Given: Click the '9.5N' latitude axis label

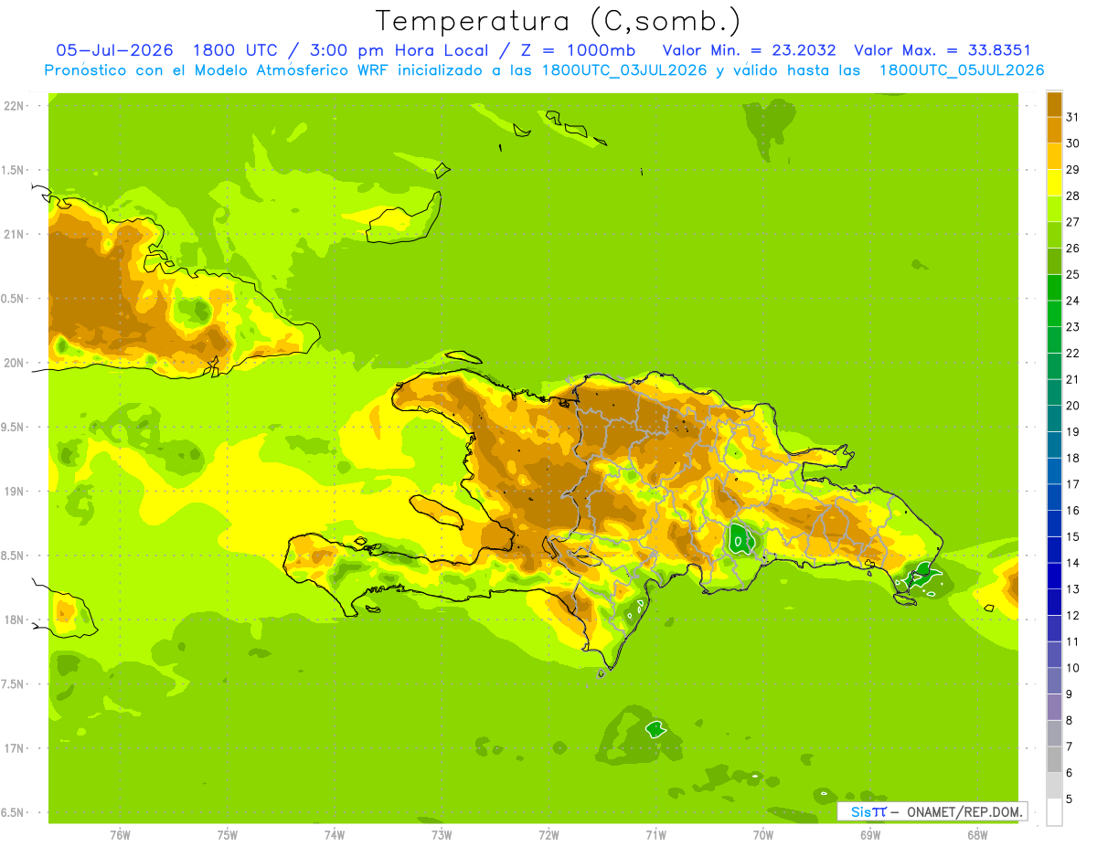Looking at the screenshot, I should [13, 427].
